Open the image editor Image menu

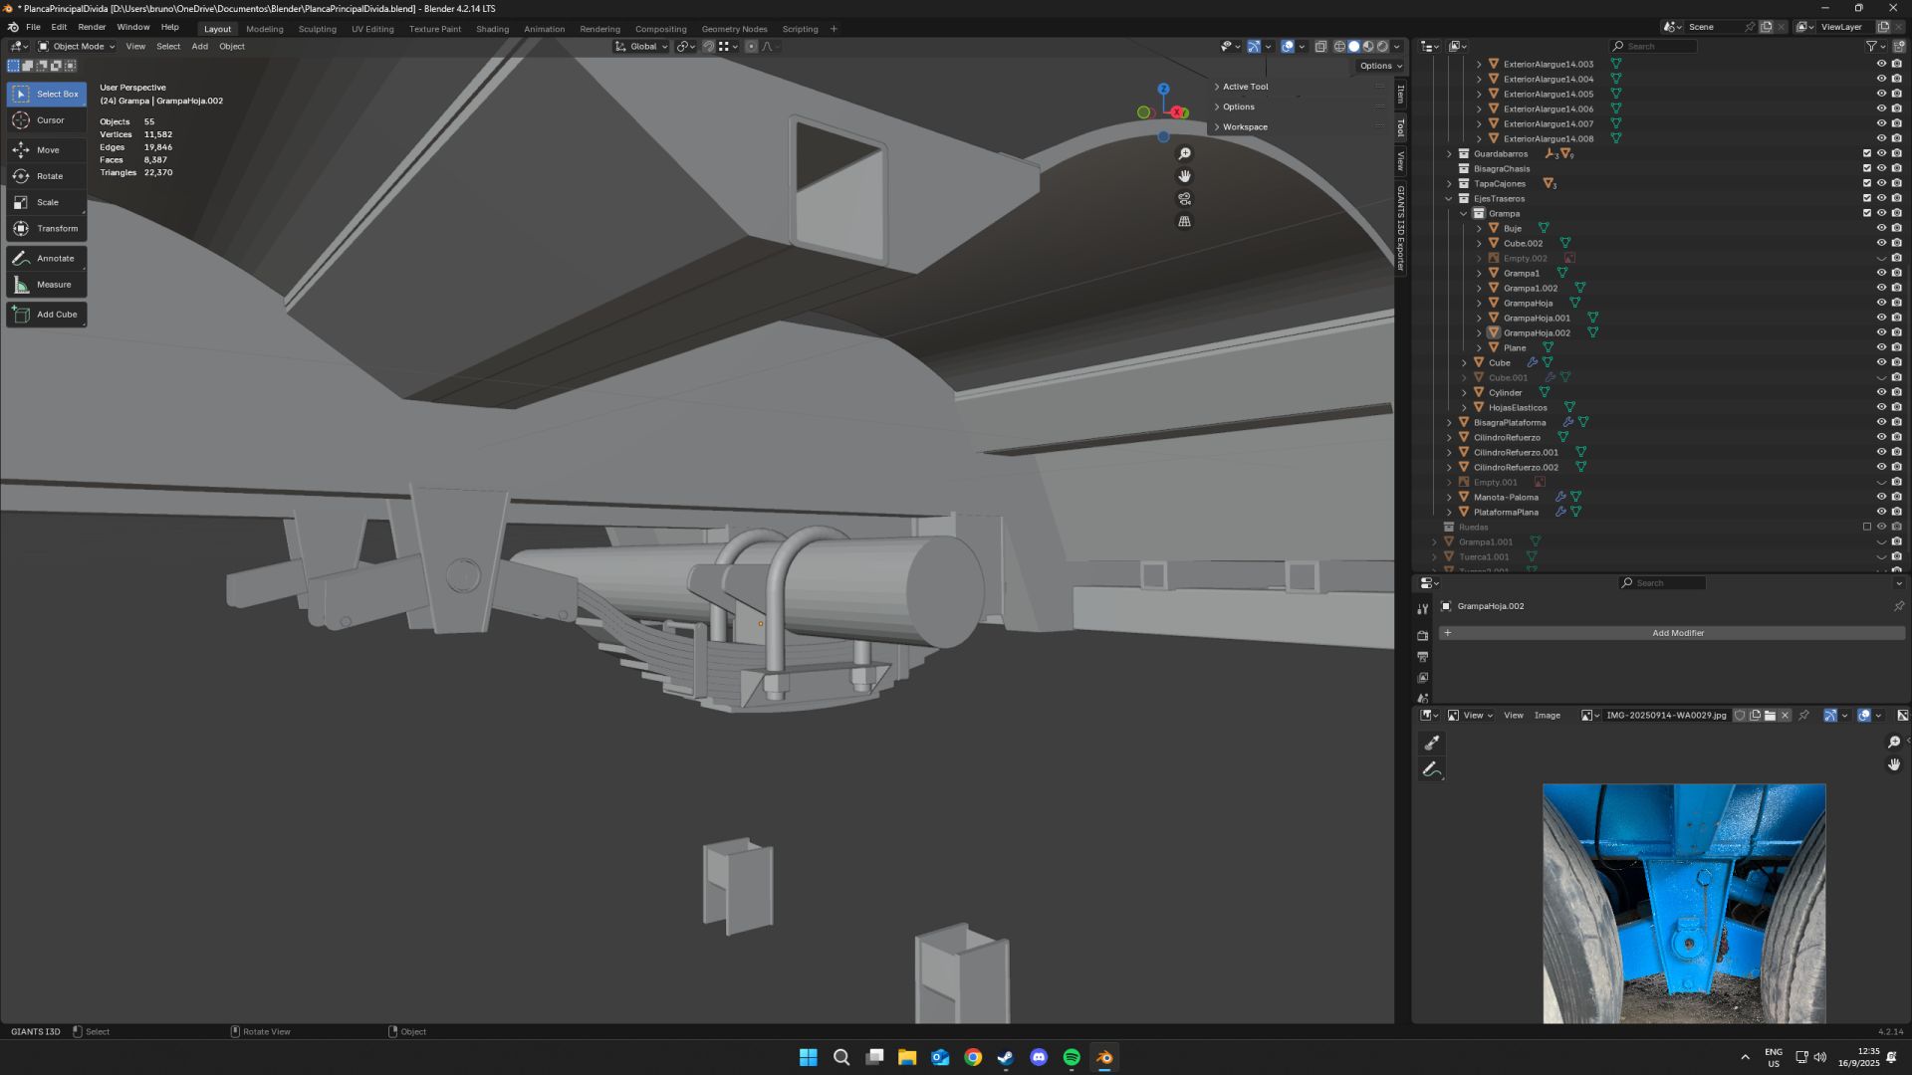1548,716
